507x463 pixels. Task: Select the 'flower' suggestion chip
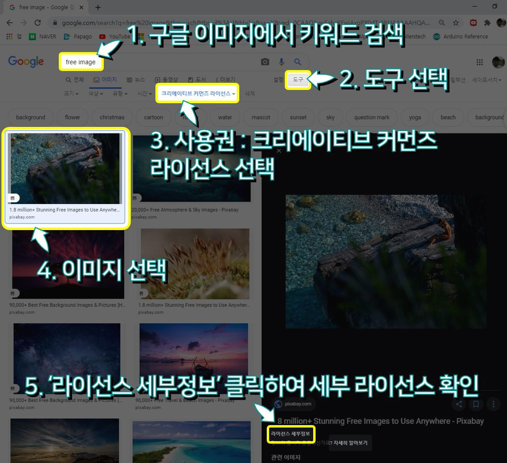pyautogui.click(x=72, y=117)
